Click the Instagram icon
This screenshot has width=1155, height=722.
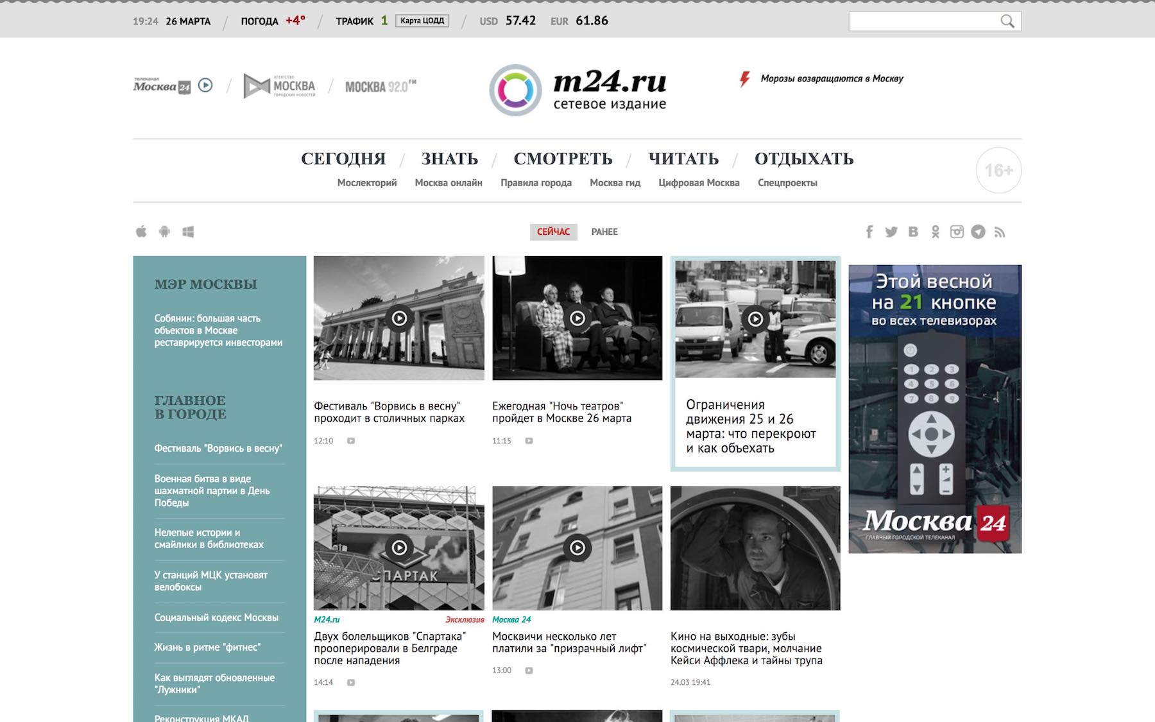(957, 232)
